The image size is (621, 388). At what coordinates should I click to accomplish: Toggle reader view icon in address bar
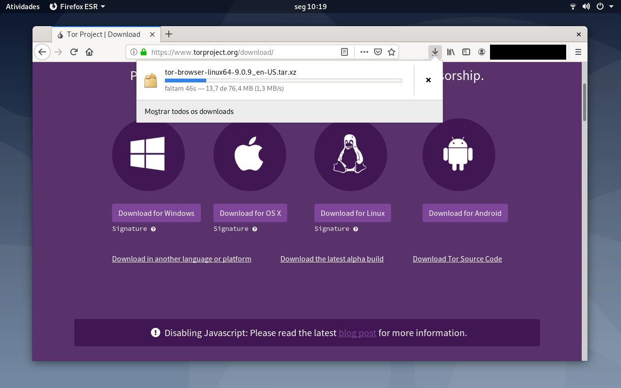pyautogui.click(x=344, y=52)
